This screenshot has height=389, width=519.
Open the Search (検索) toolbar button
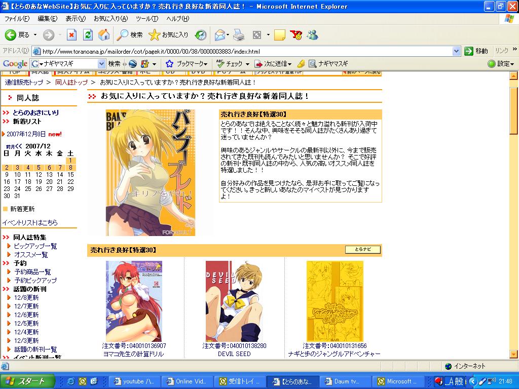pos(130,35)
